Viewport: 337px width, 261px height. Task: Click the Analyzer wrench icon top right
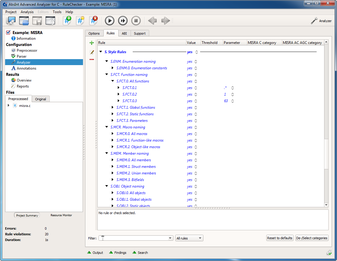(x=314, y=21)
